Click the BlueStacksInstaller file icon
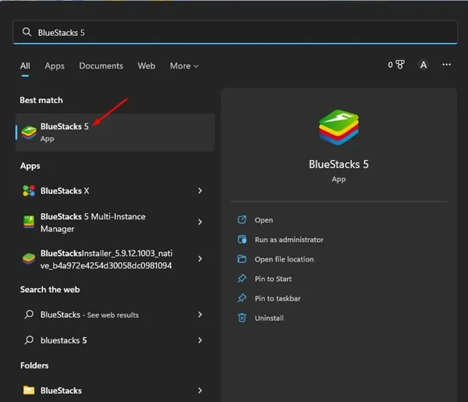468x402 pixels. click(x=29, y=259)
